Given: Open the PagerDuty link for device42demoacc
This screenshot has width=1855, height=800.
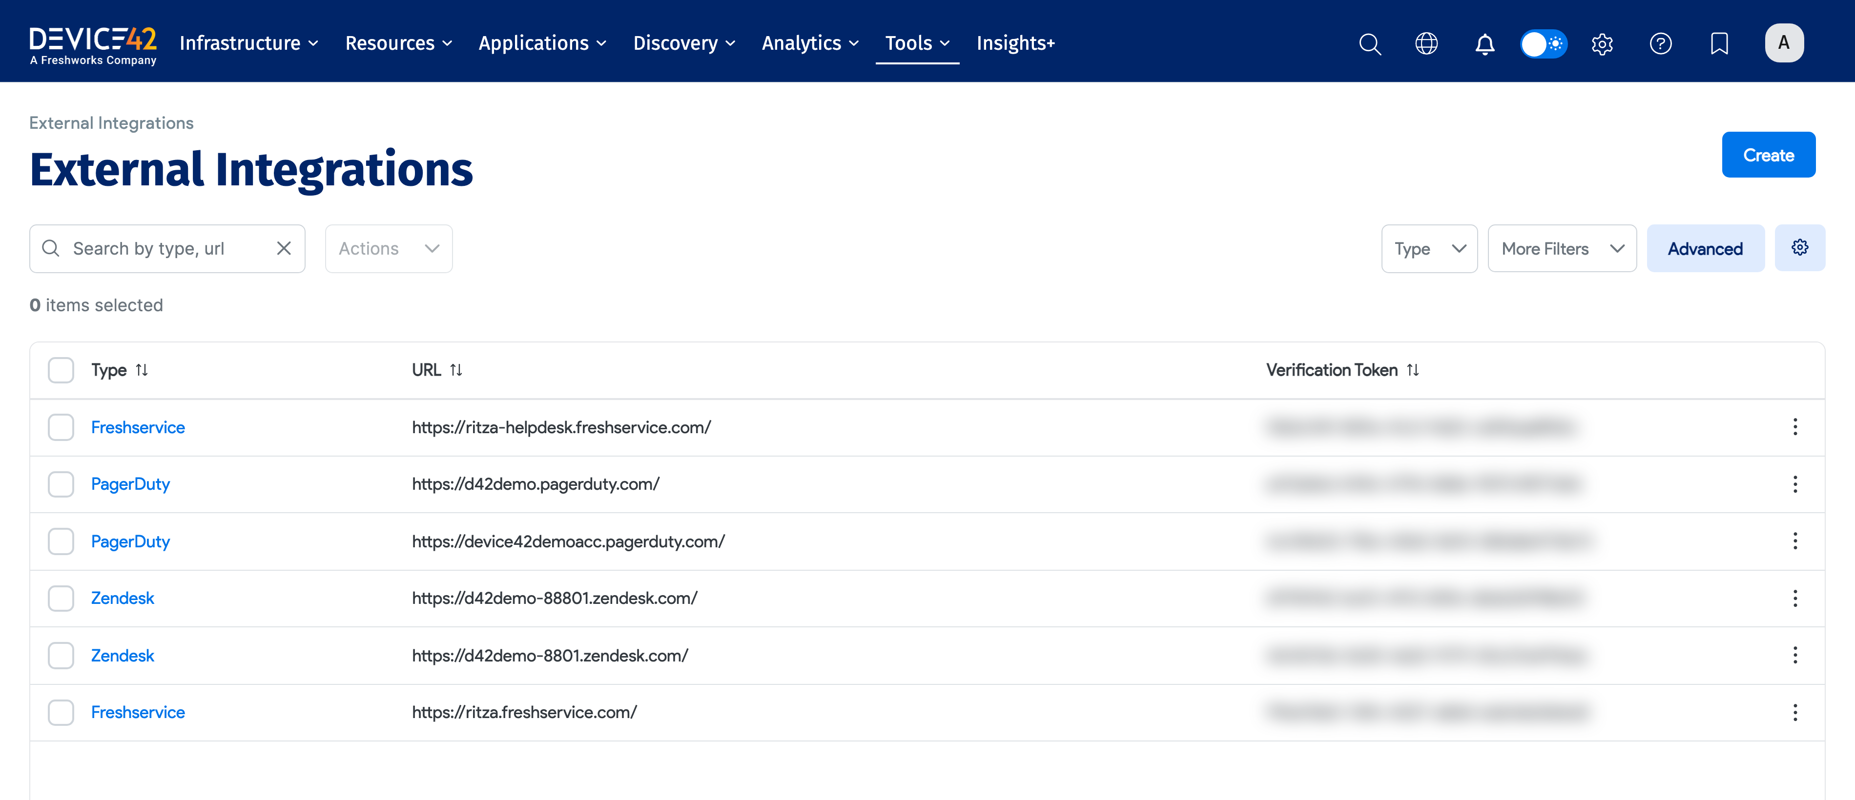Looking at the screenshot, I should click(130, 541).
